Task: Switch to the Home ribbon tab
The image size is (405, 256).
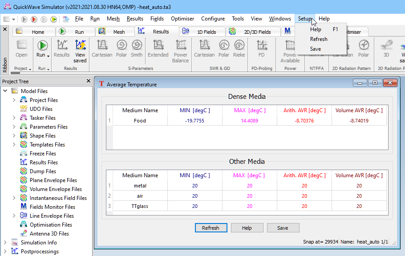Action: (34, 32)
